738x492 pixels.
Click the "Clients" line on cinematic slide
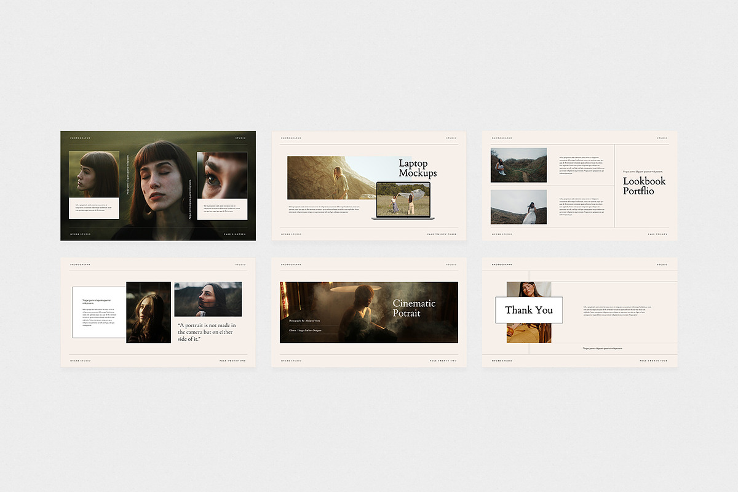click(x=305, y=330)
